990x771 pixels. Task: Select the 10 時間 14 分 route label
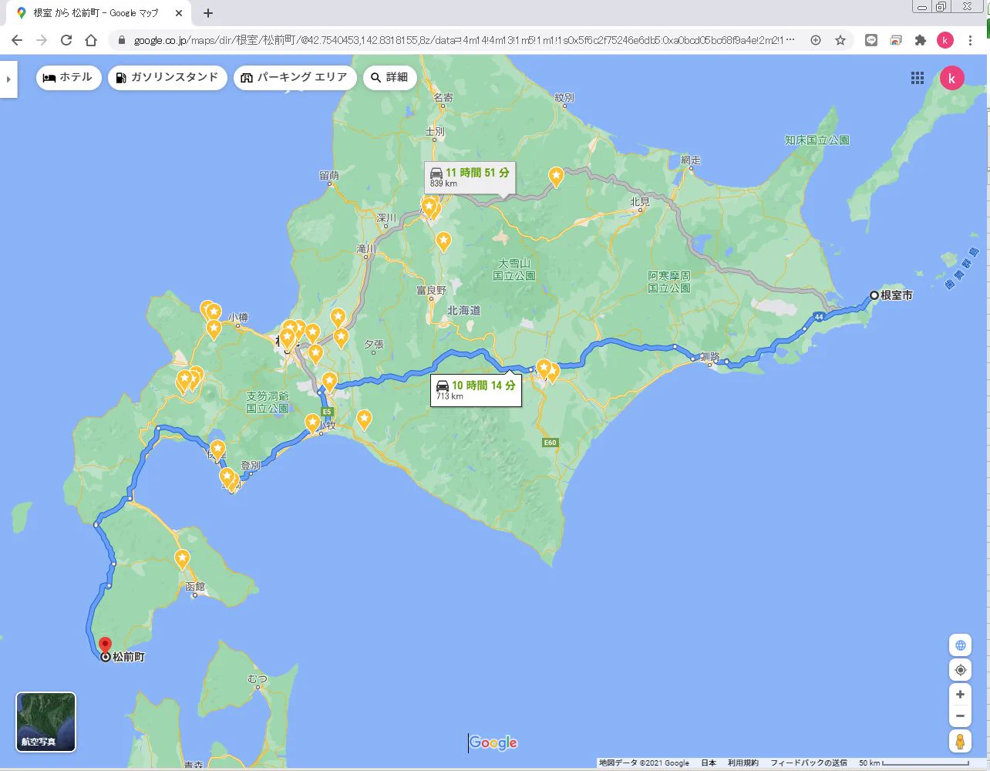click(x=476, y=389)
